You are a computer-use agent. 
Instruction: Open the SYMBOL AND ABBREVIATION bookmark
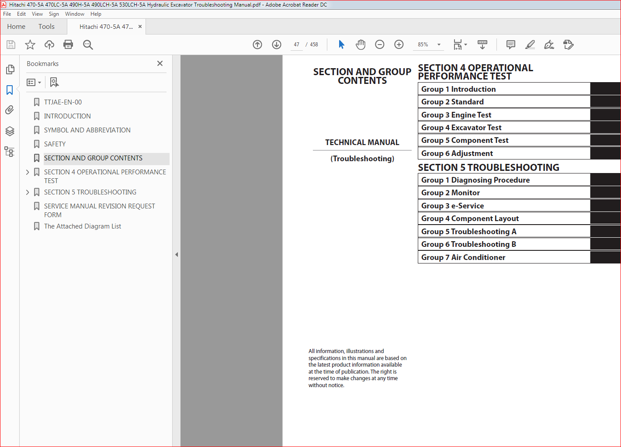pyautogui.click(x=87, y=130)
